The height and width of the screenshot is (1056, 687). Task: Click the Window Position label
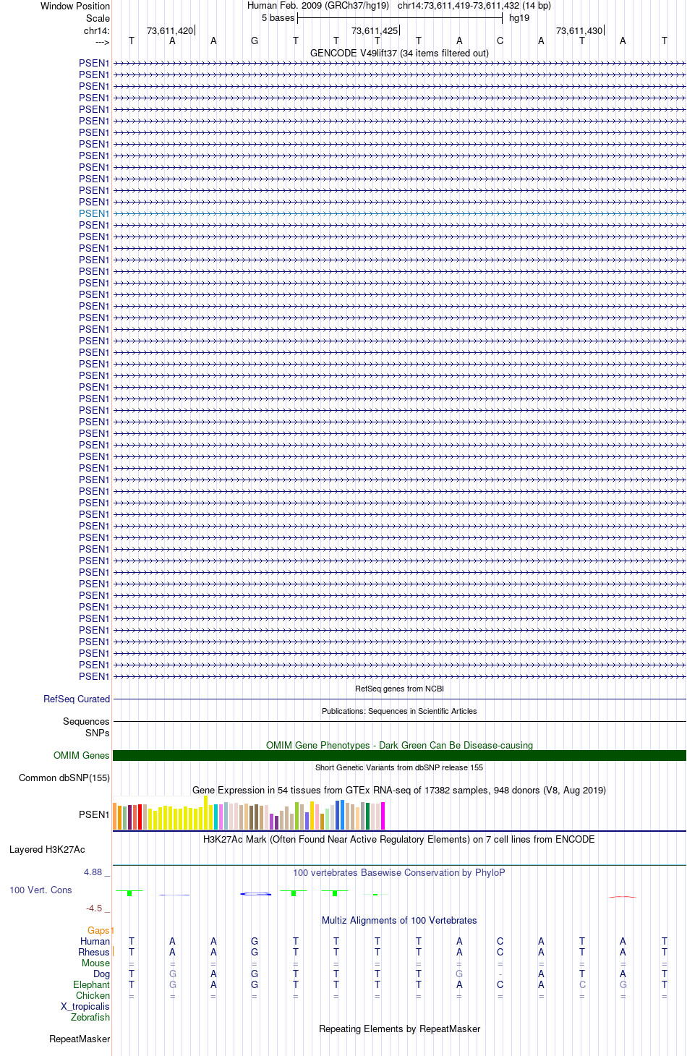pos(75,6)
